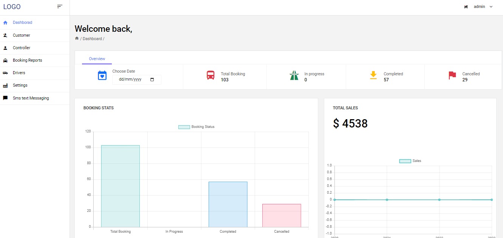Click the Customer sidebar icon
Image resolution: width=503 pixels, height=238 pixels.
coord(5,35)
